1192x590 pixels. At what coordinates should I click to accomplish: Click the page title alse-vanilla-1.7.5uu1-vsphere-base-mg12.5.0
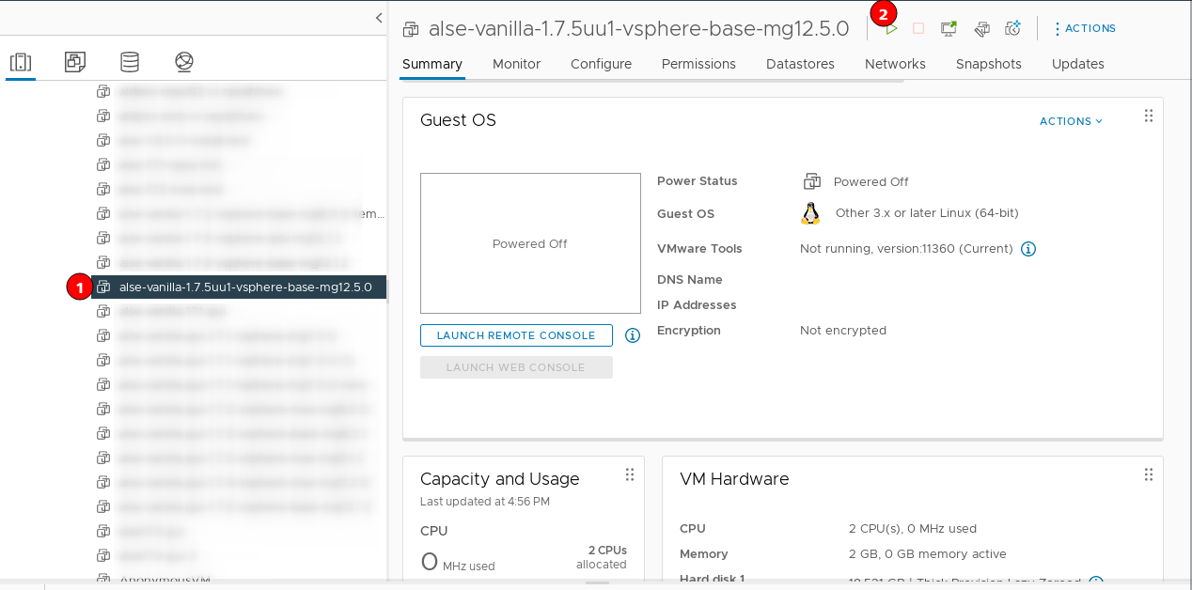[x=639, y=29]
